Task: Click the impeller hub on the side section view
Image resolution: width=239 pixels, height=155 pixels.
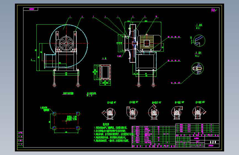Action: click(x=135, y=44)
